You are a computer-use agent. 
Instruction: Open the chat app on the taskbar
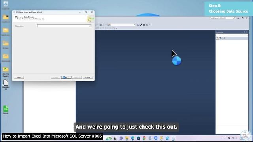(x=121, y=138)
